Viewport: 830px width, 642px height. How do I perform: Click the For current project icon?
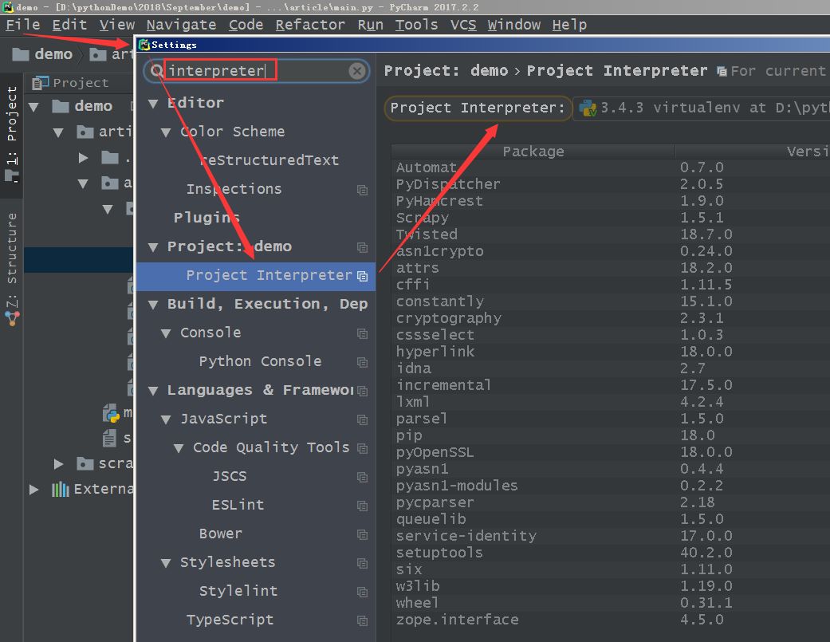click(x=721, y=72)
